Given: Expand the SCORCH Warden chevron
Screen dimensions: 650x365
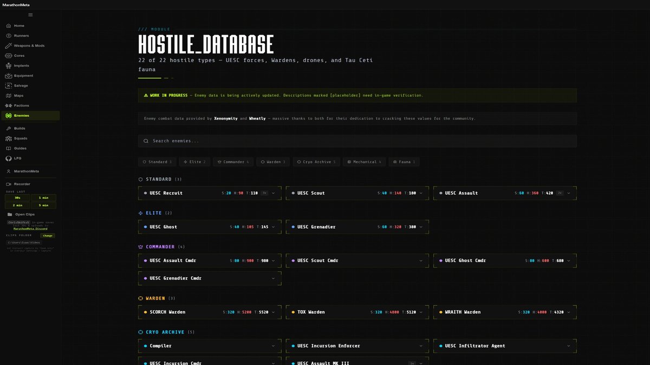Looking at the screenshot, I should (274, 312).
